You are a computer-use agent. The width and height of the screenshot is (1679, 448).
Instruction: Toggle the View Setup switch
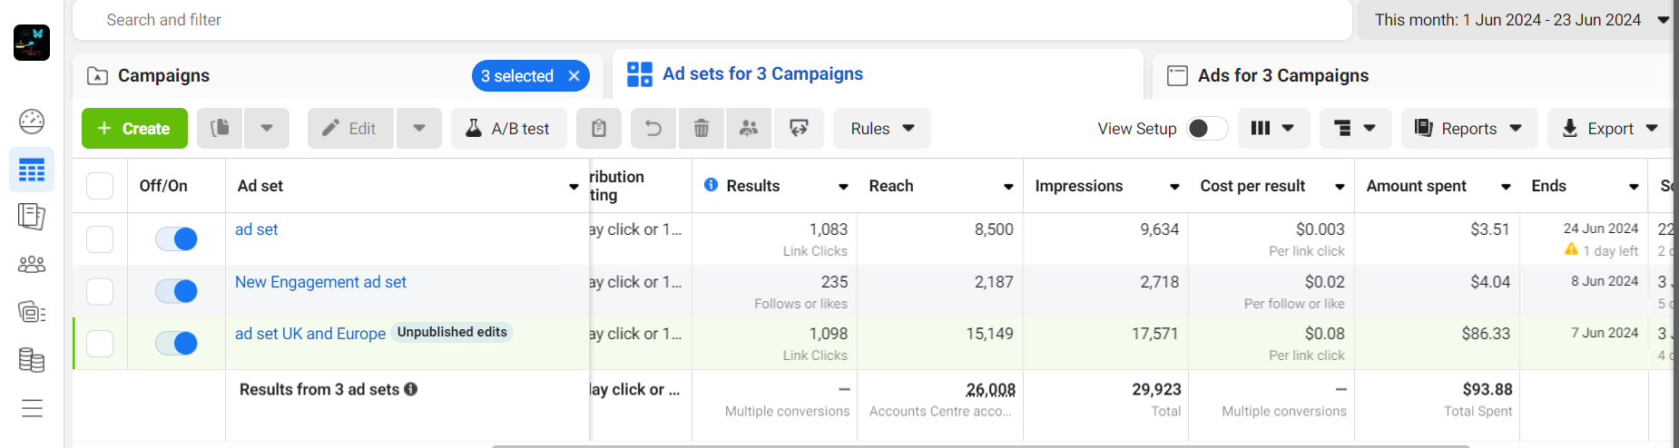(x=1206, y=129)
